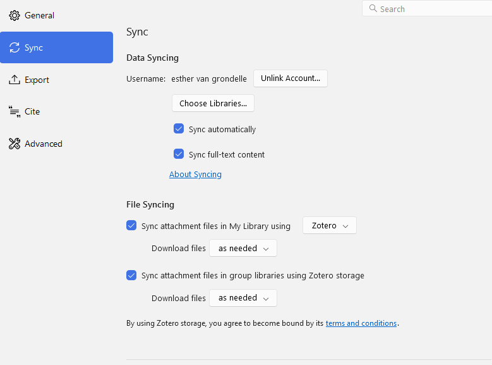492x365 pixels.
Task: Open the Cite quotation icon
Action: (15, 111)
